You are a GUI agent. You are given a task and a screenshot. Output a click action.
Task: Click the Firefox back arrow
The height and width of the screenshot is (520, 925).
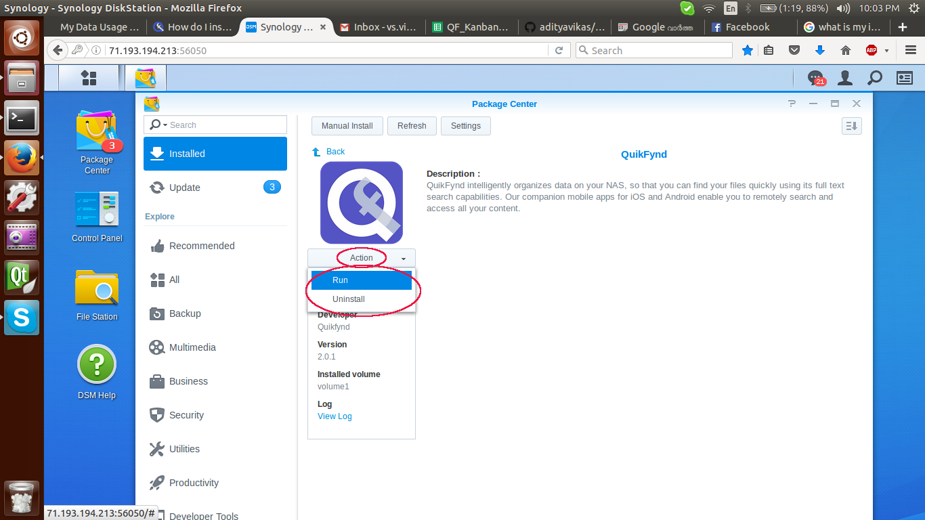[x=58, y=50]
